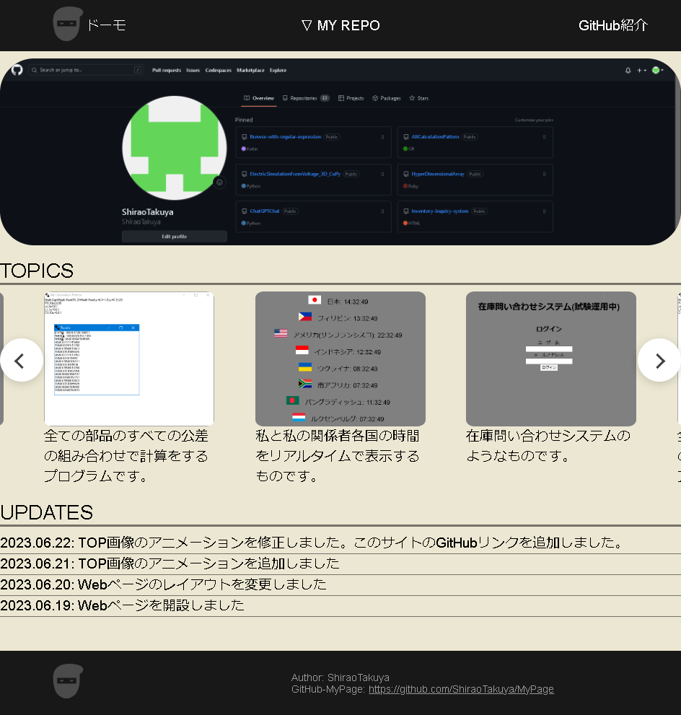Click the caption starting 全ての部品のすべての公差
The width and height of the screenshot is (681, 715).
pyautogui.click(x=126, y=455)
